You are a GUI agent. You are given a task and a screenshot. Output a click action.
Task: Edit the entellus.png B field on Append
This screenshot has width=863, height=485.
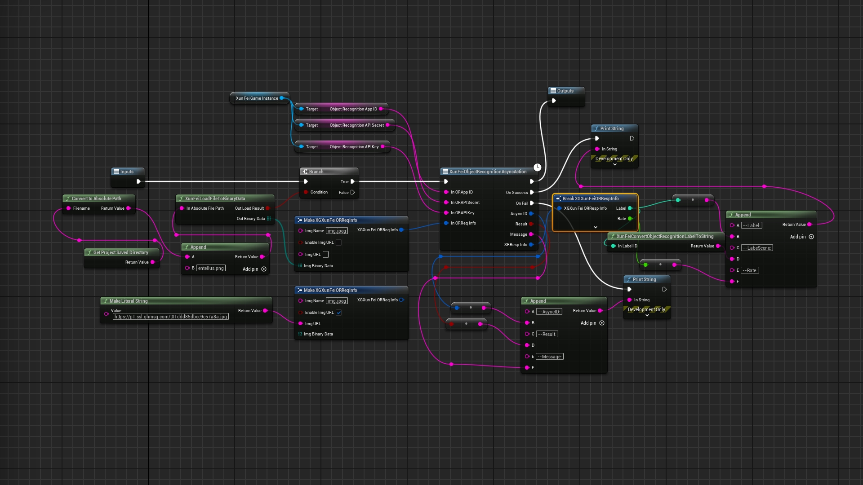[211, 268]
